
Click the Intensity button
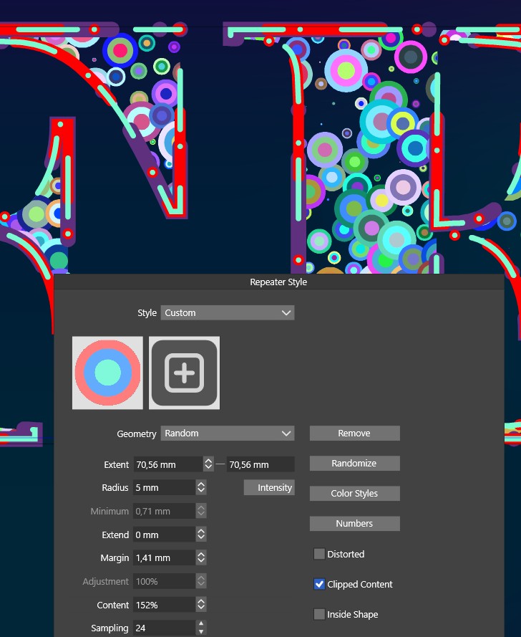click(269, 488)
